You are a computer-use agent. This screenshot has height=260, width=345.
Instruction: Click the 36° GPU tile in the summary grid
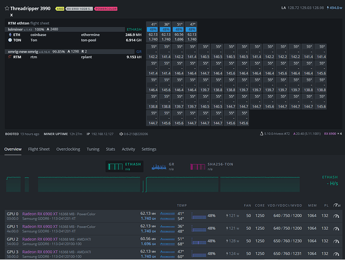(166, 32)
